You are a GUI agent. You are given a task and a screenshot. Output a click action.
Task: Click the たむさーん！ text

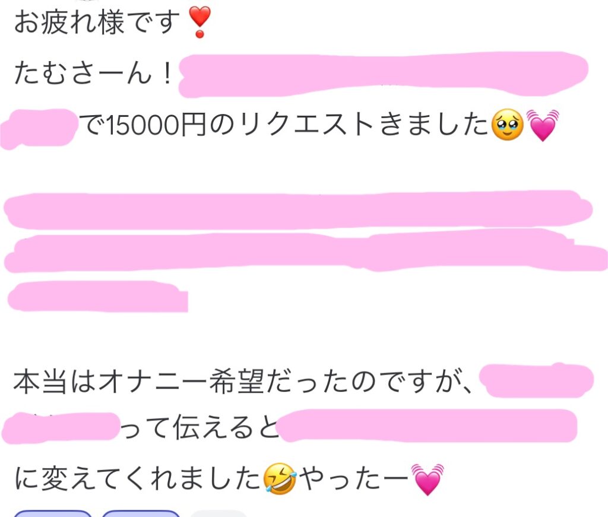(93, 74)
